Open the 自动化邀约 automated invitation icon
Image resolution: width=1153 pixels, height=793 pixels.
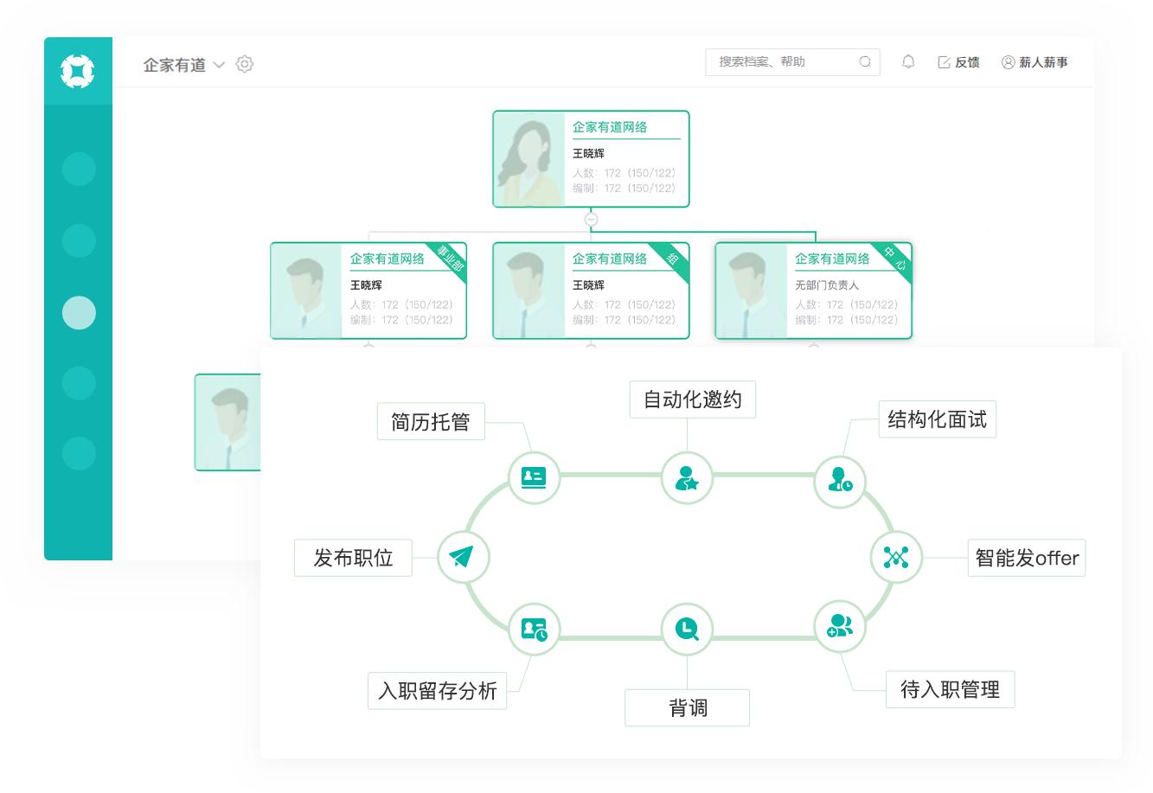[x=687, y=476]
